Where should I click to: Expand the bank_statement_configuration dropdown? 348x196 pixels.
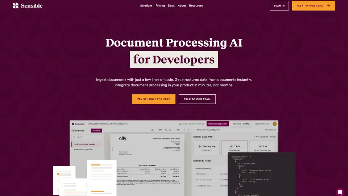coord(196,130)
